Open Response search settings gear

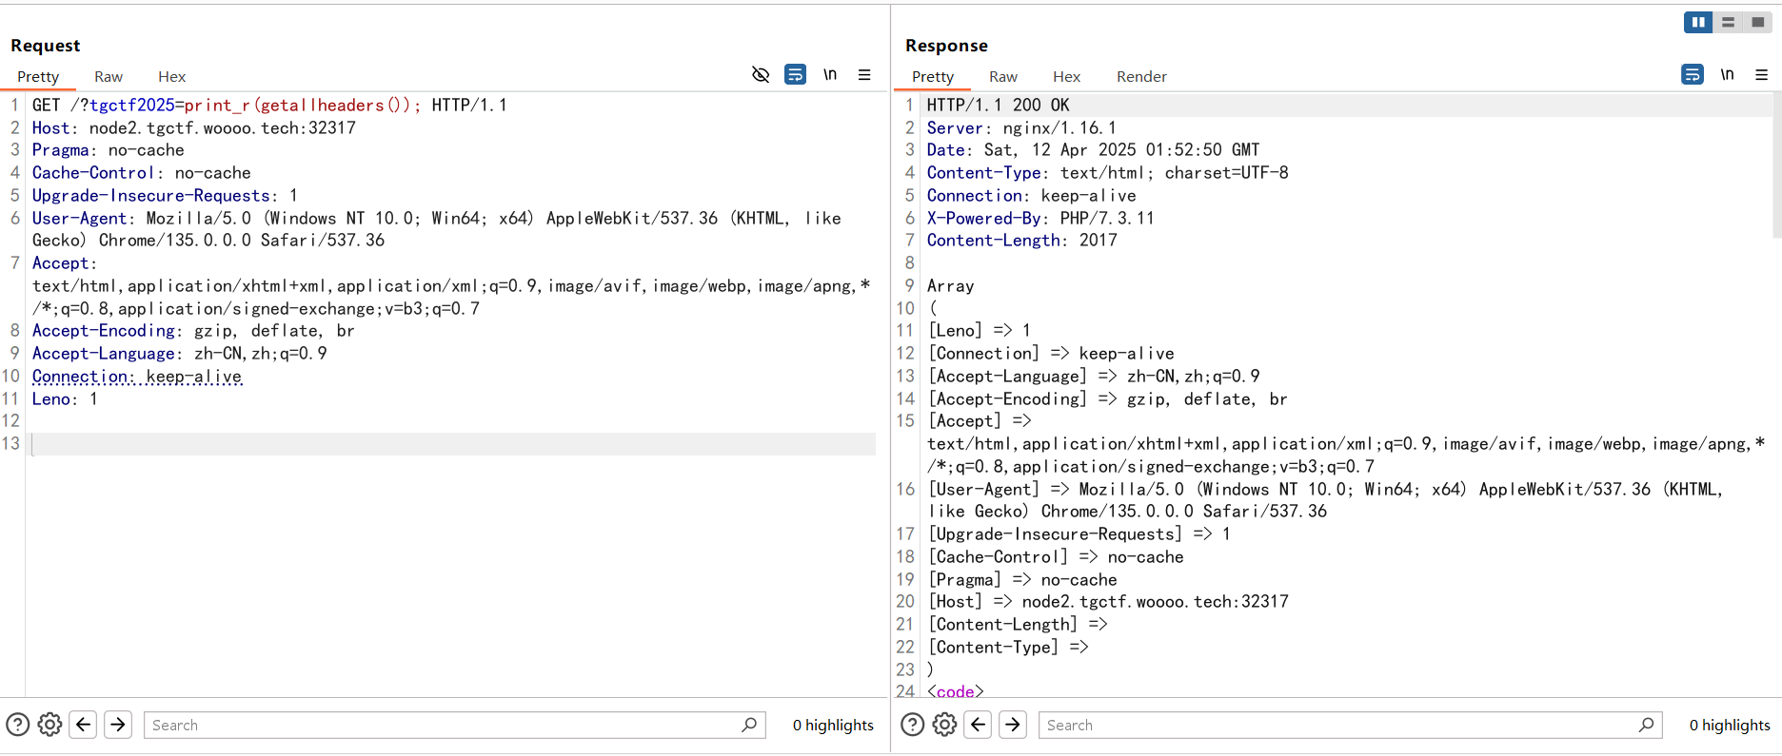coord(944,725)
